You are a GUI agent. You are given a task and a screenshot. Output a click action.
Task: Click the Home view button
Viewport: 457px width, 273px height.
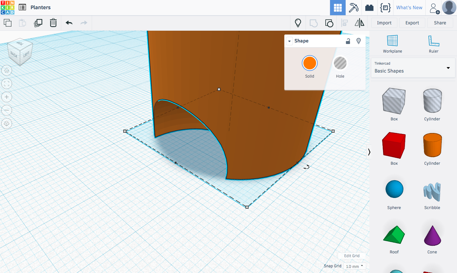(x=7, y=70)
